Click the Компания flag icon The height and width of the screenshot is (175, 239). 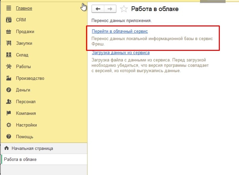pyautogui.click(x=9, y=113)
